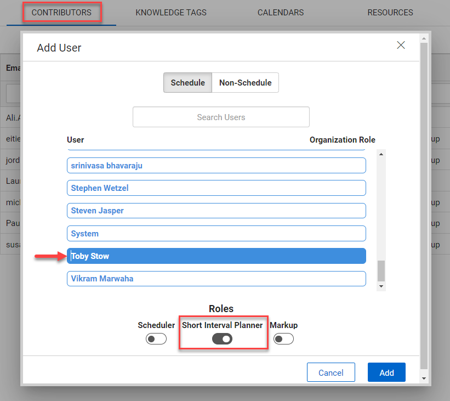This screenshot has width=450, height=401.
Task: Go to the Calendars tab
Action: coord(280,12)
